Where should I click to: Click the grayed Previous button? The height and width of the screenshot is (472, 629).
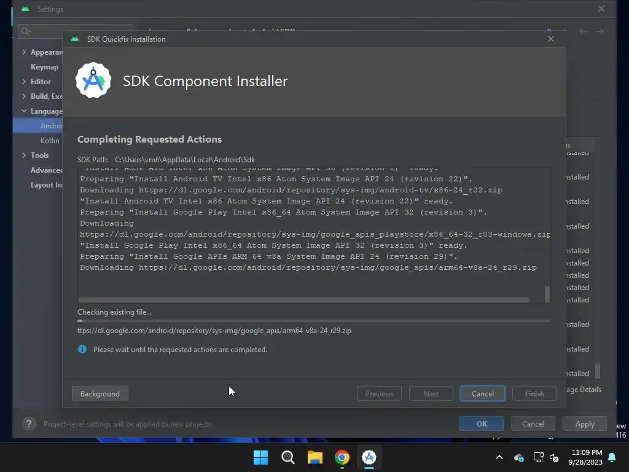[x=379, y=394]
